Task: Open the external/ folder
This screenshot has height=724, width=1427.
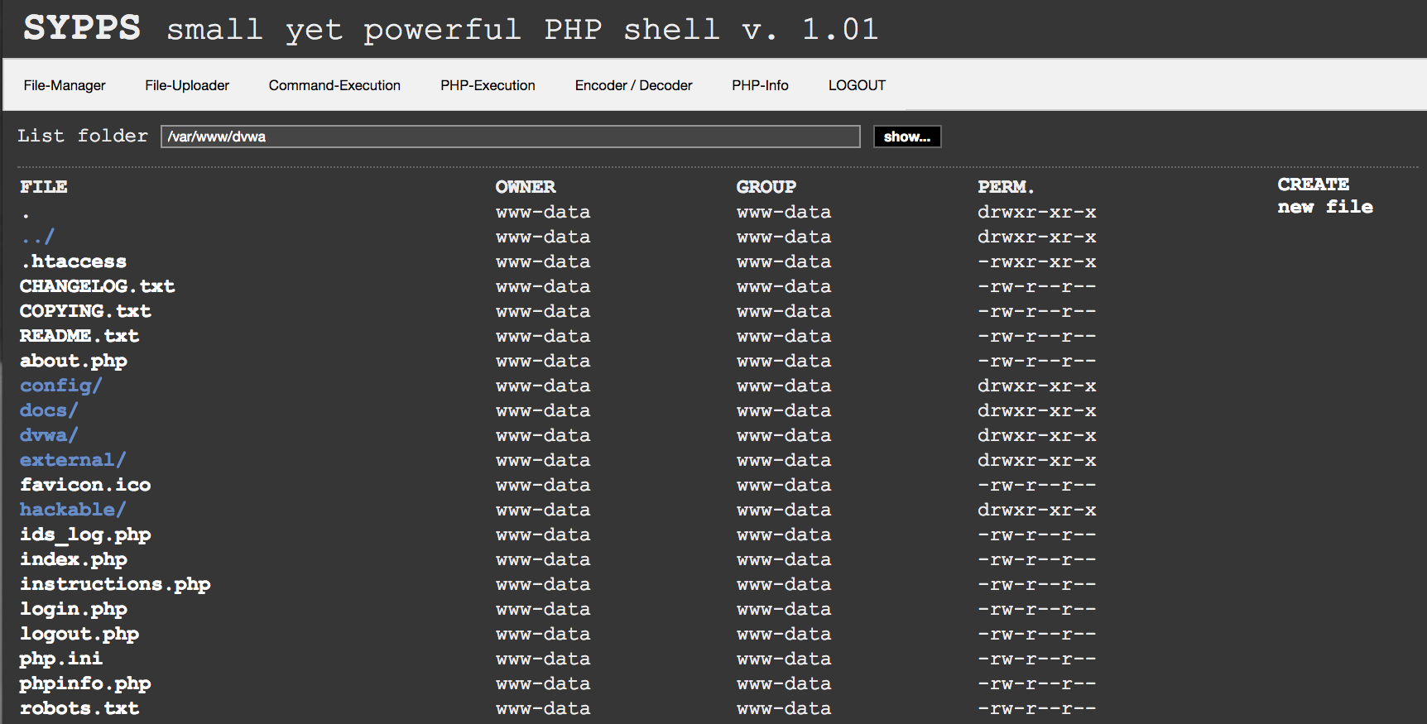Action: 73,460
